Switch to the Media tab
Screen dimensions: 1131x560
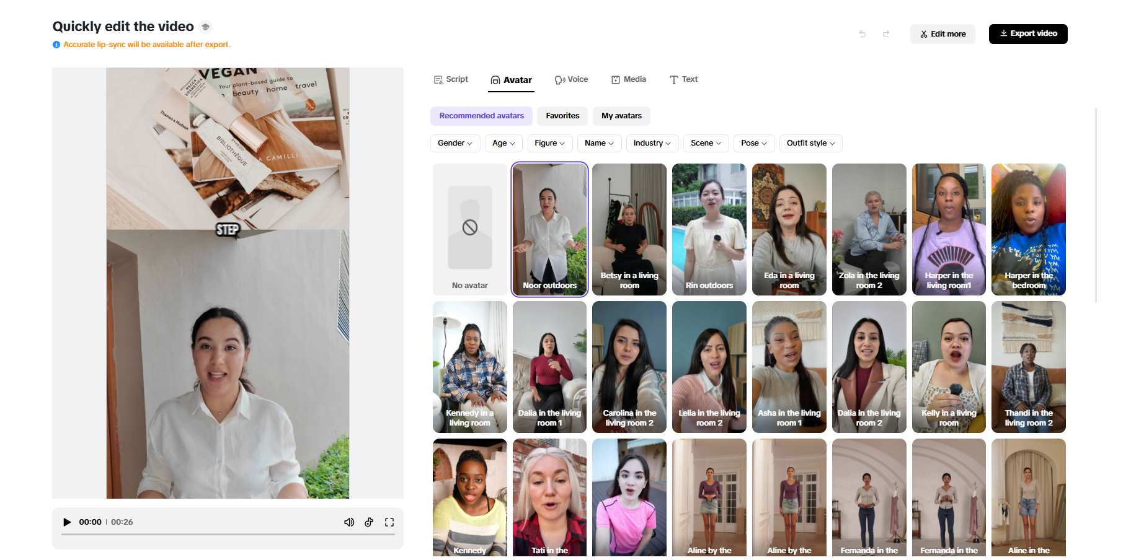(x=628, y=79)
